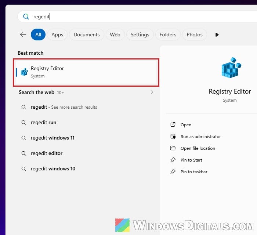The height and width of the screenshot is (235, 257).
Task: Go back with the left arrow
Action: (23, 35)
